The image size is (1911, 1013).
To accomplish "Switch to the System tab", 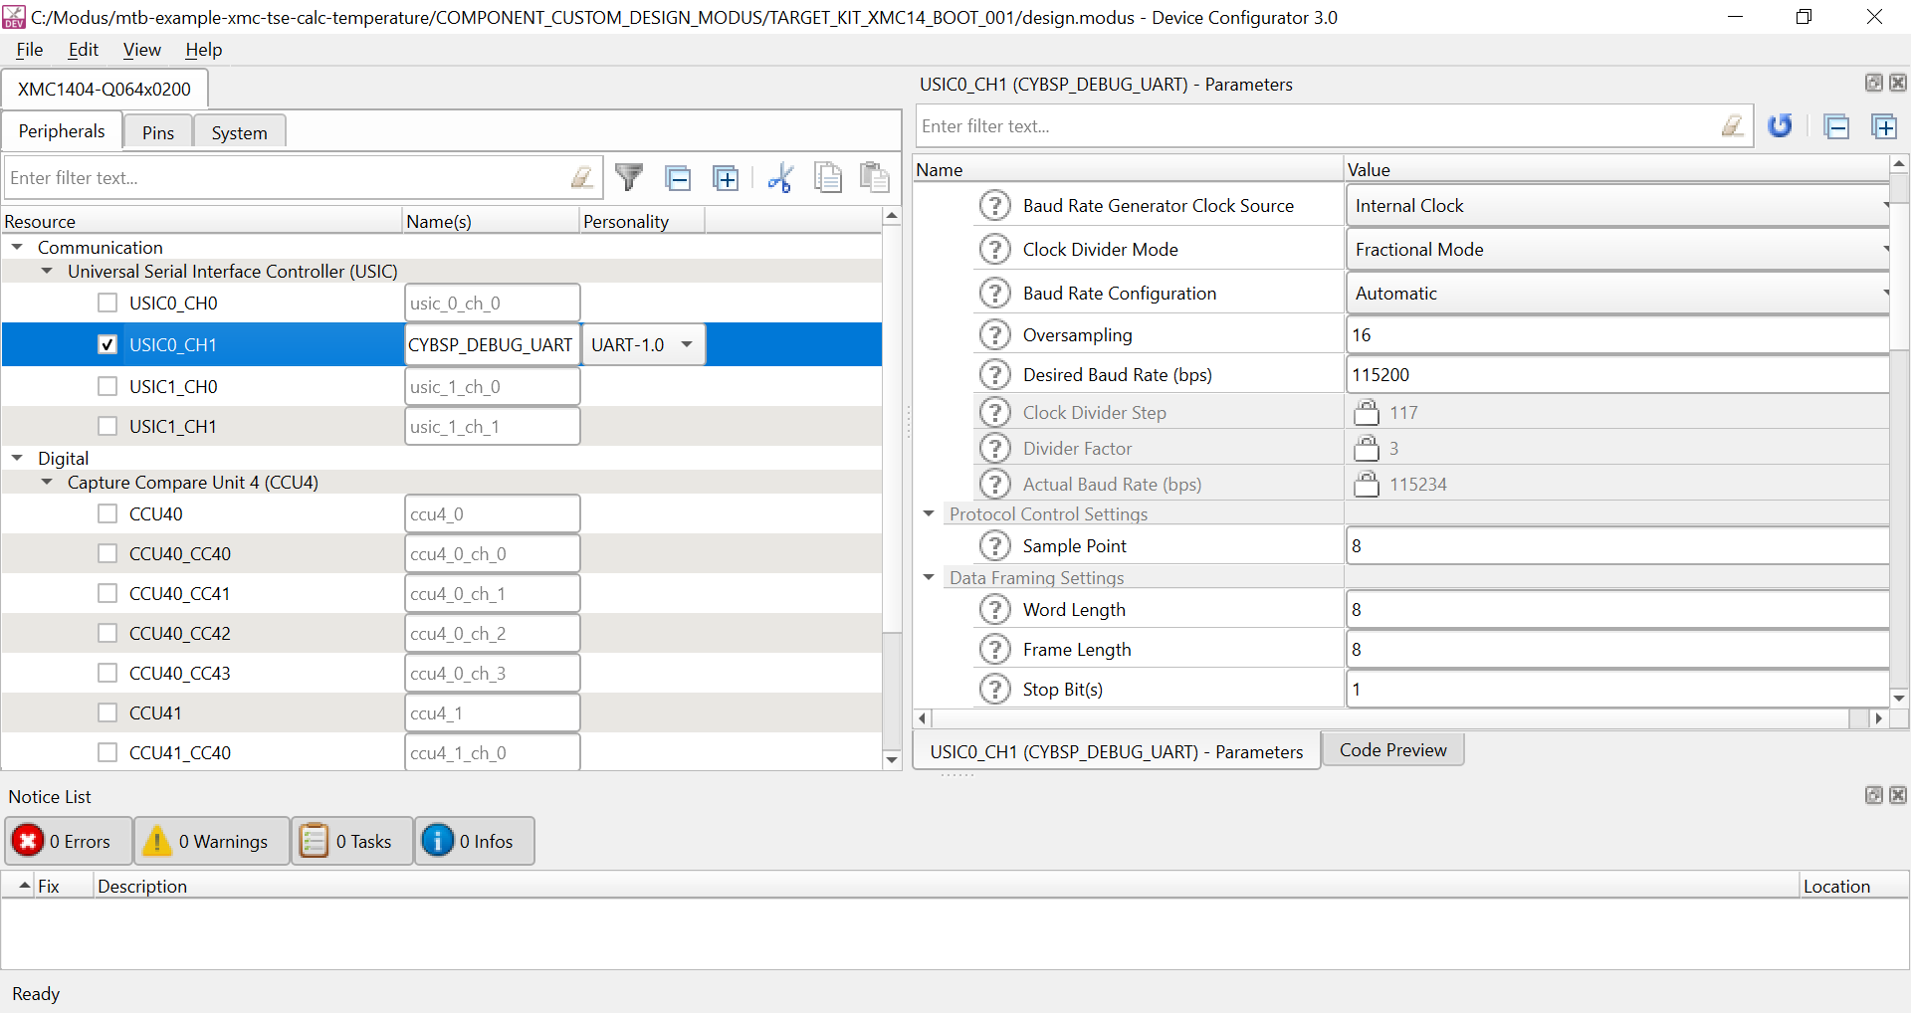I will [x=240, y=132].
